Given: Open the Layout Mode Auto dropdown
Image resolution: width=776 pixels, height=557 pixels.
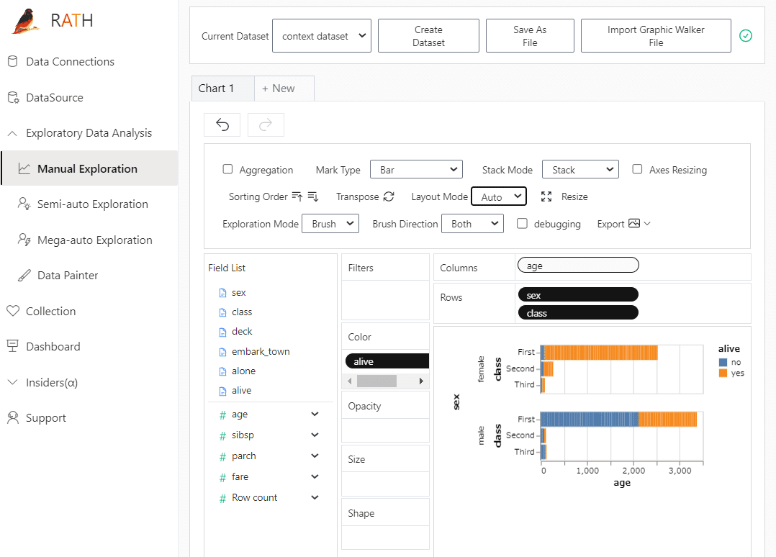Looking at the screenshot, I should (x=499, y=196).
